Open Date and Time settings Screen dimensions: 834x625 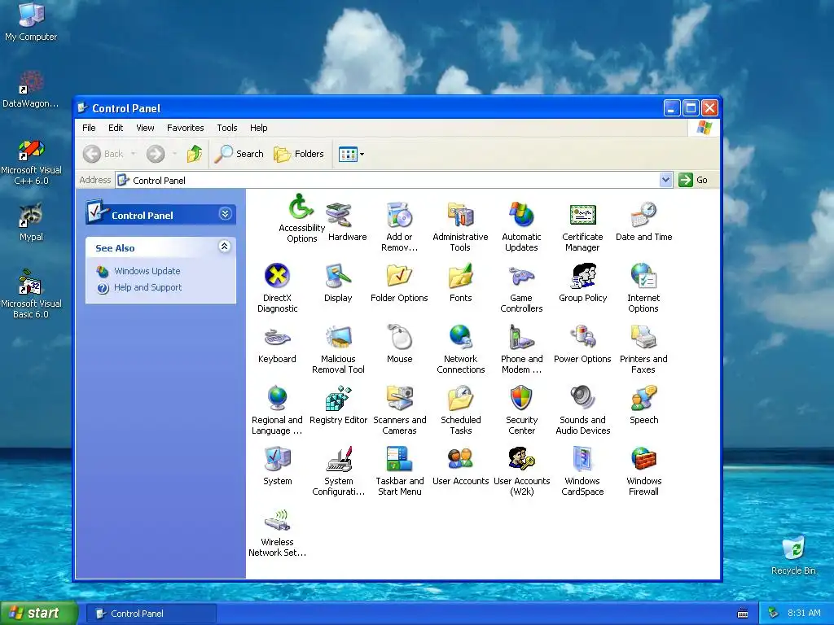pyautogui.click(x=643, y=223)
